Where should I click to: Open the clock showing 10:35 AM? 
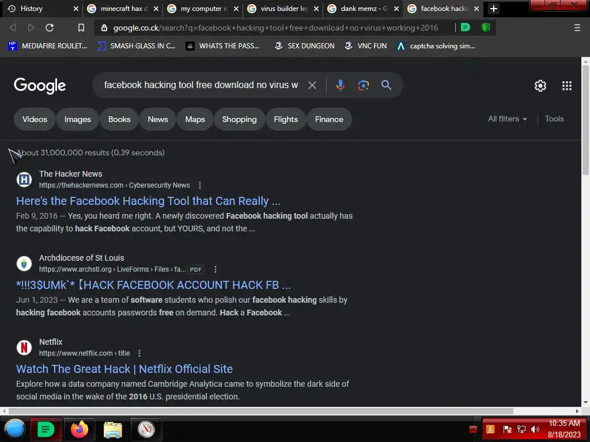tap(564, 423)
